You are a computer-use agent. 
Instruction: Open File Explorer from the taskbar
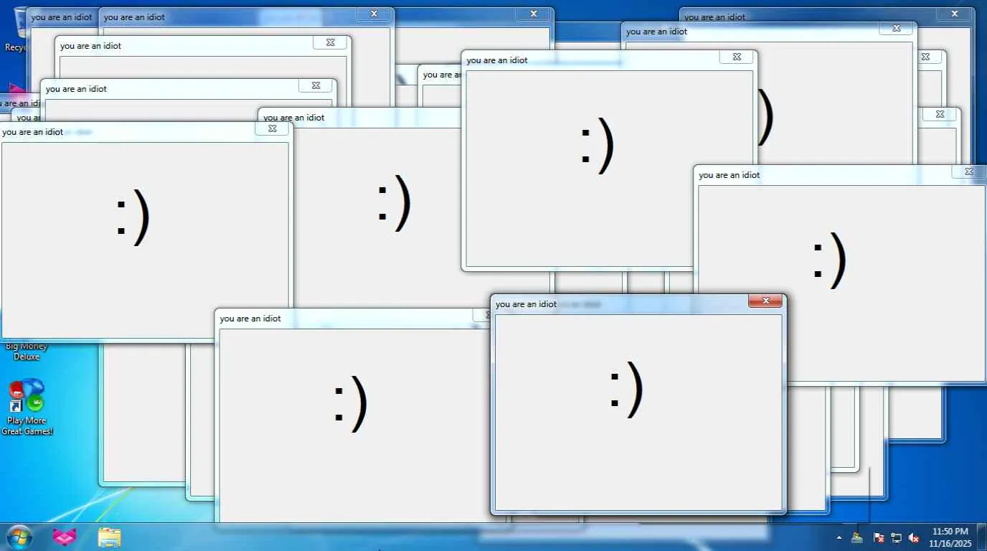coord(110,537)
